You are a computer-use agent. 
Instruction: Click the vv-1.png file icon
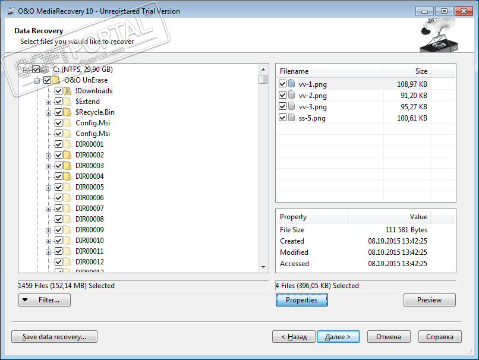click(x=292, y=83)
